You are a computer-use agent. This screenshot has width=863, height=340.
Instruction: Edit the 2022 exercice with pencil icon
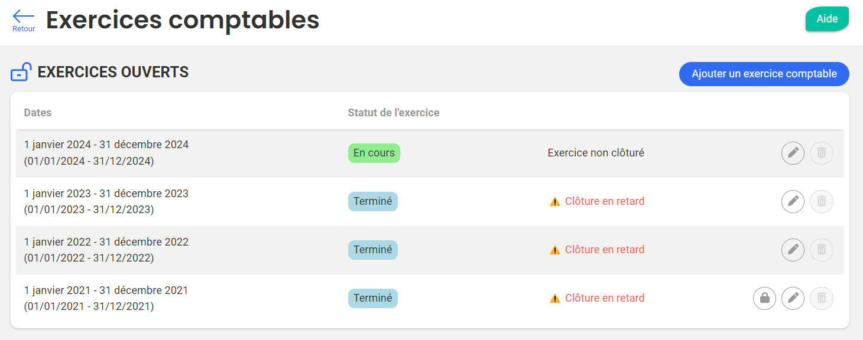[793, 250]
